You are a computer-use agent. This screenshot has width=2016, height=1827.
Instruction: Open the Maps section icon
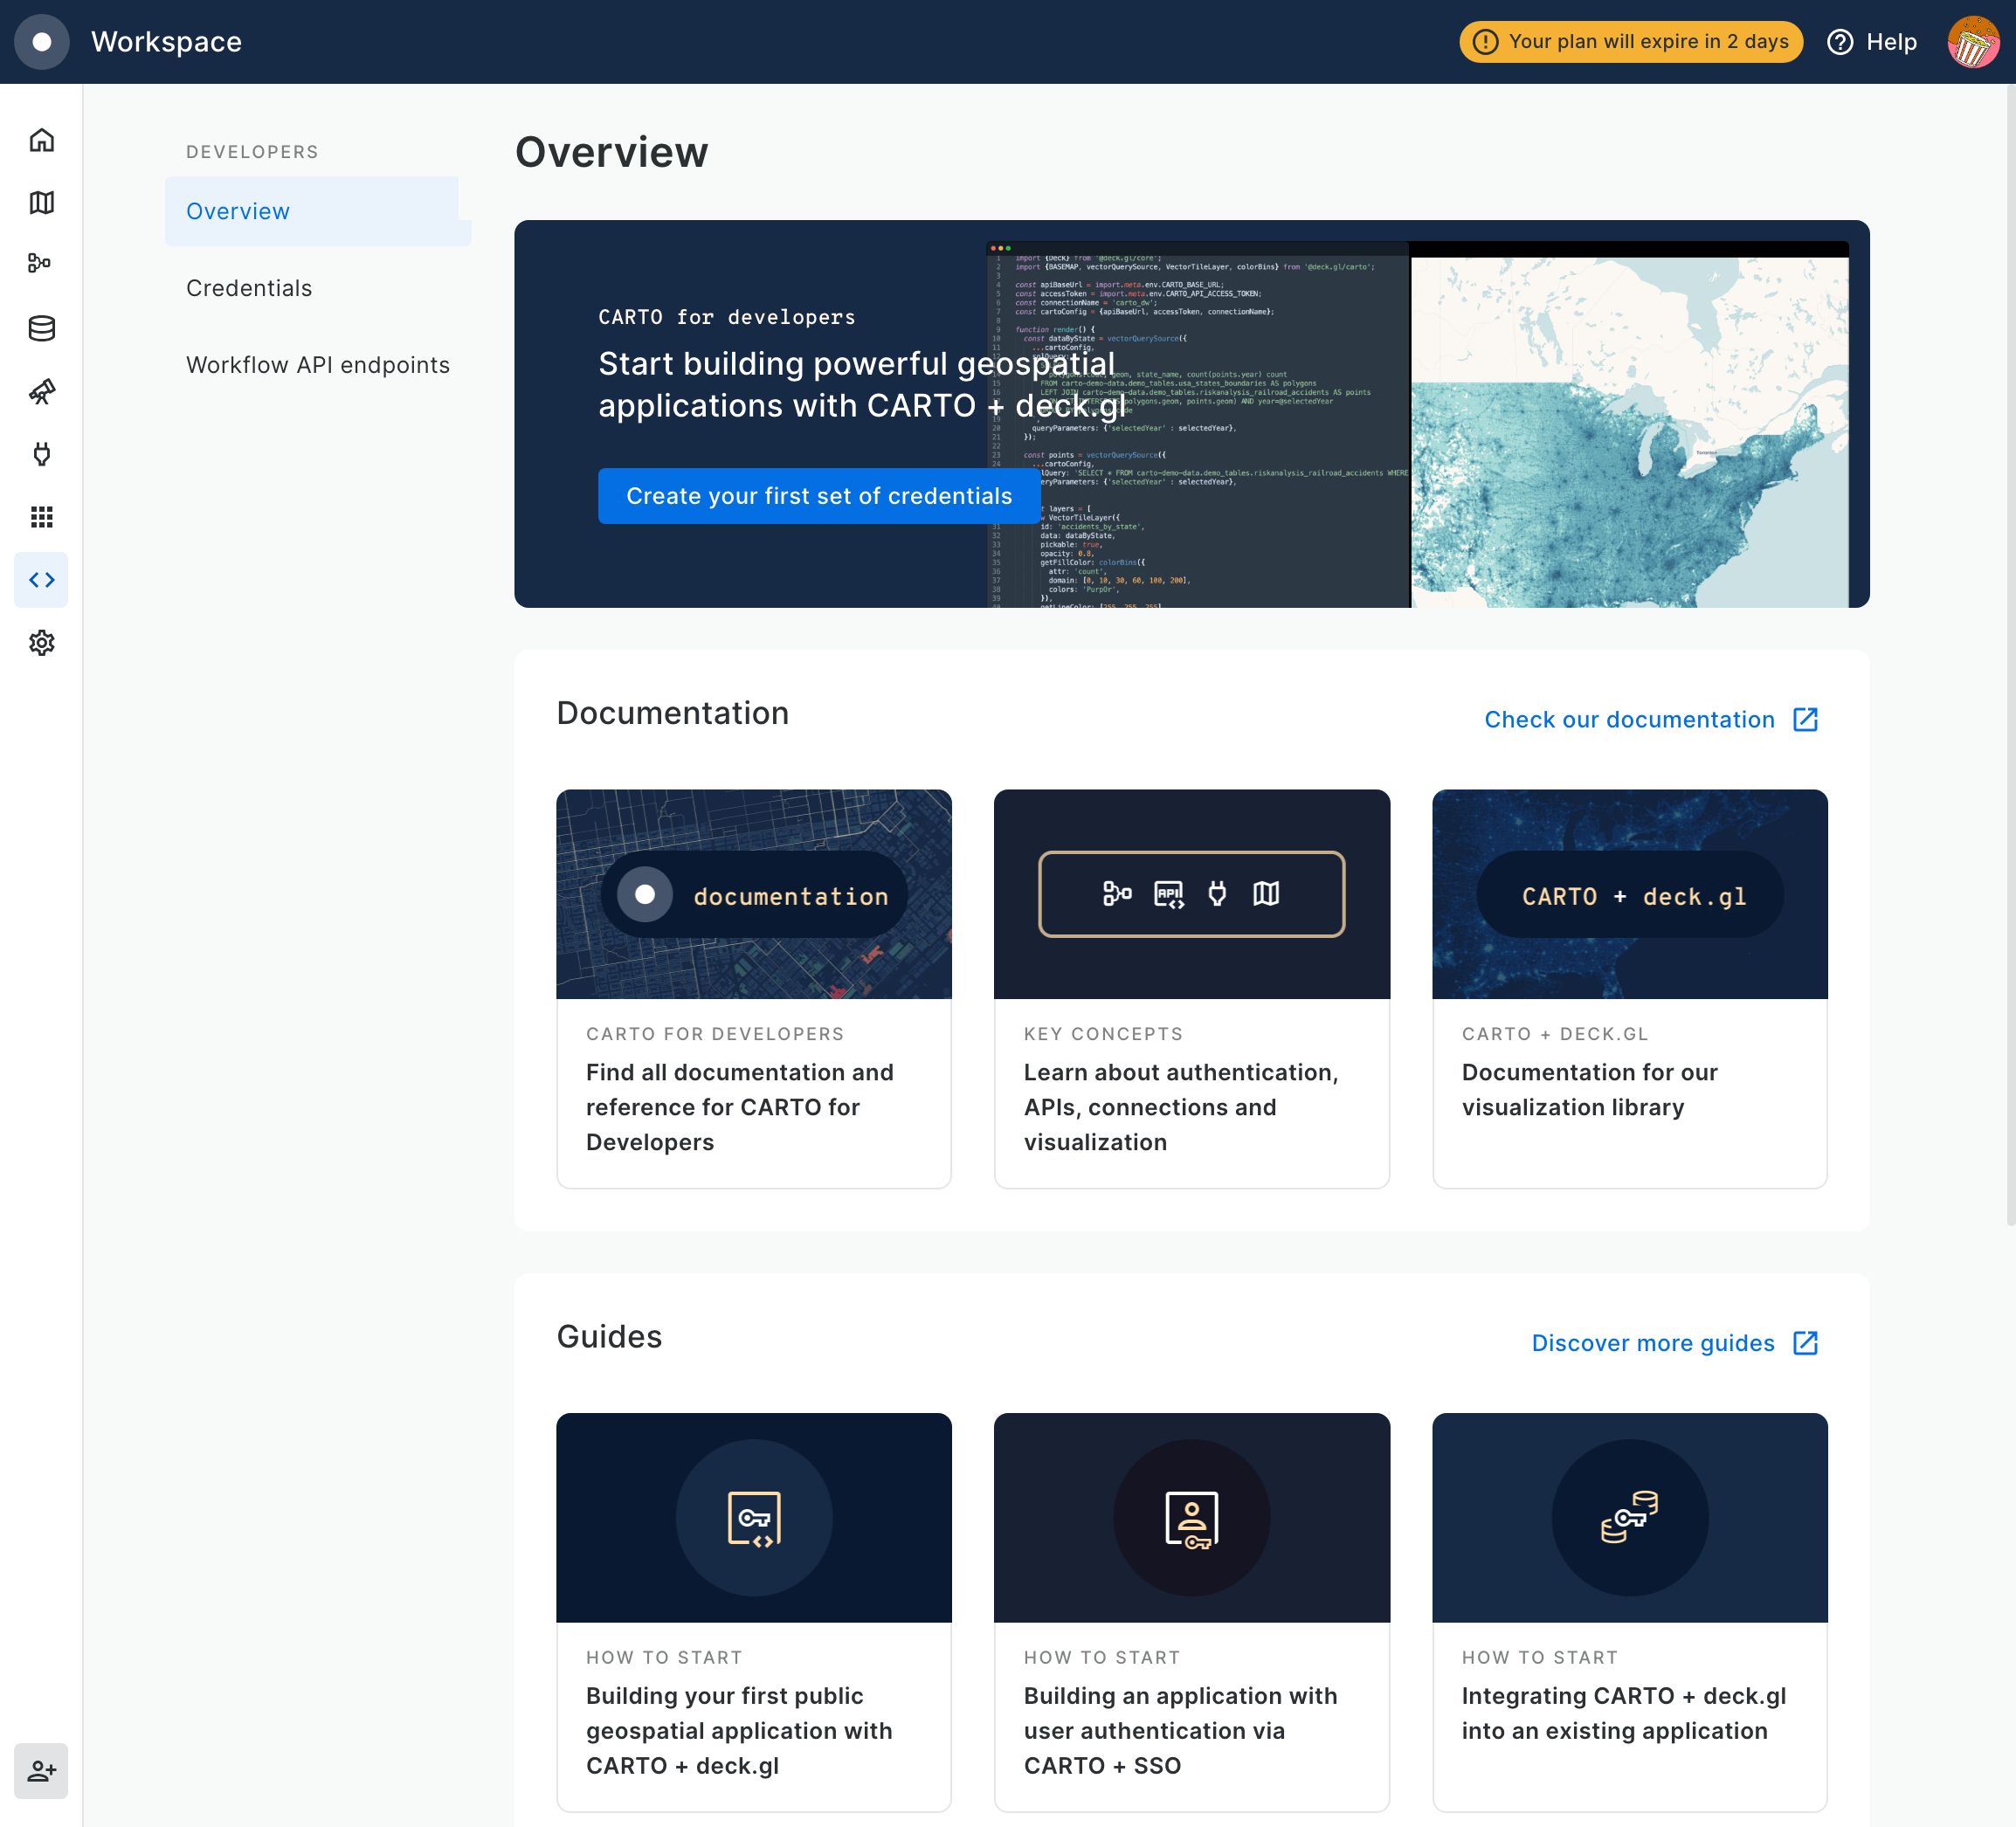[41, 203]
